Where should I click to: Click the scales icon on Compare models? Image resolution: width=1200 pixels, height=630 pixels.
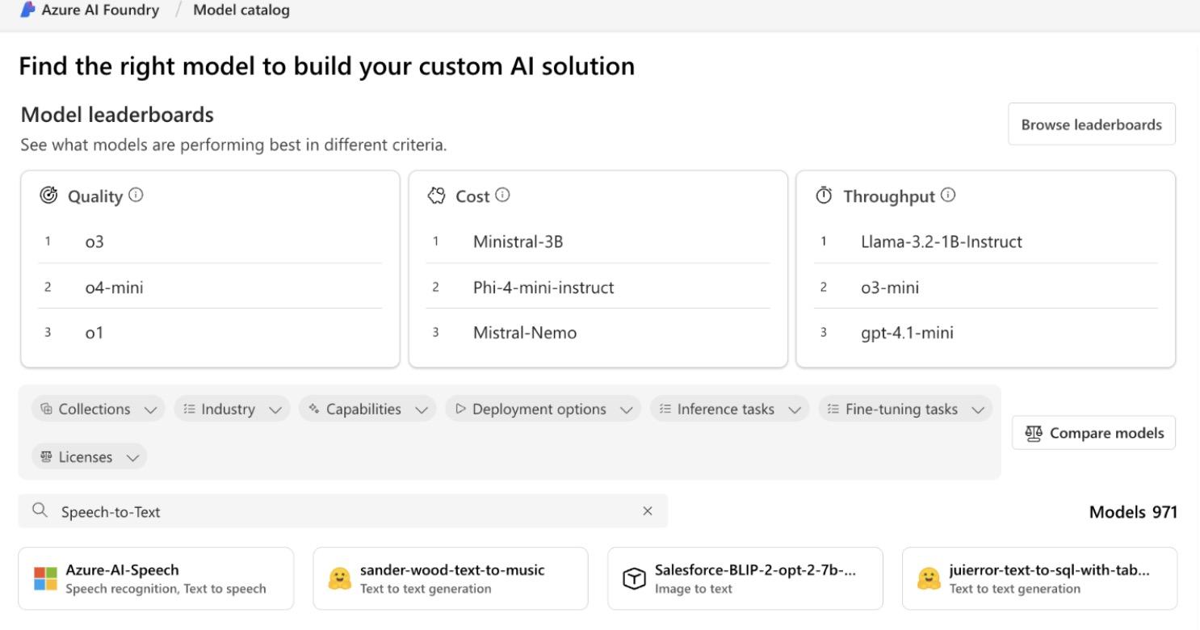pos(1034,432)
